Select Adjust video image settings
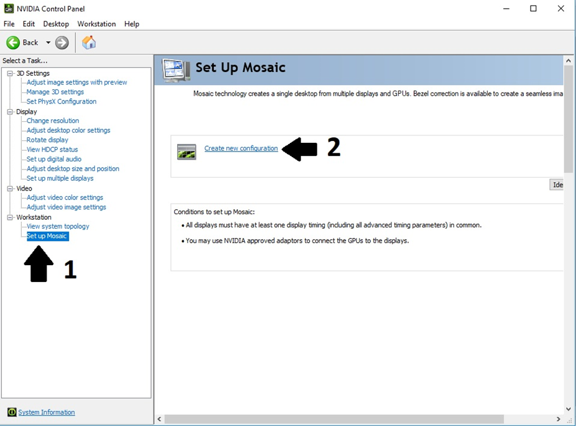576x426 pixels. pos(66,207)
